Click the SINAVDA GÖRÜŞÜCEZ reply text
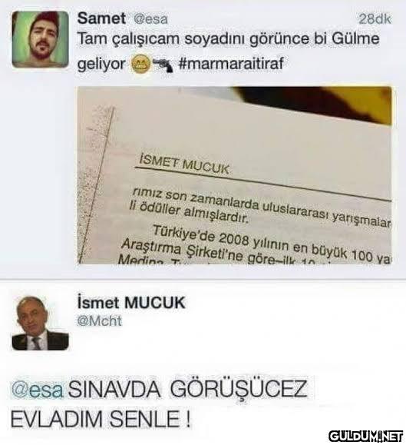Viewport: 406px width, 445px height. pyautogui.click(x=187, y=389)
